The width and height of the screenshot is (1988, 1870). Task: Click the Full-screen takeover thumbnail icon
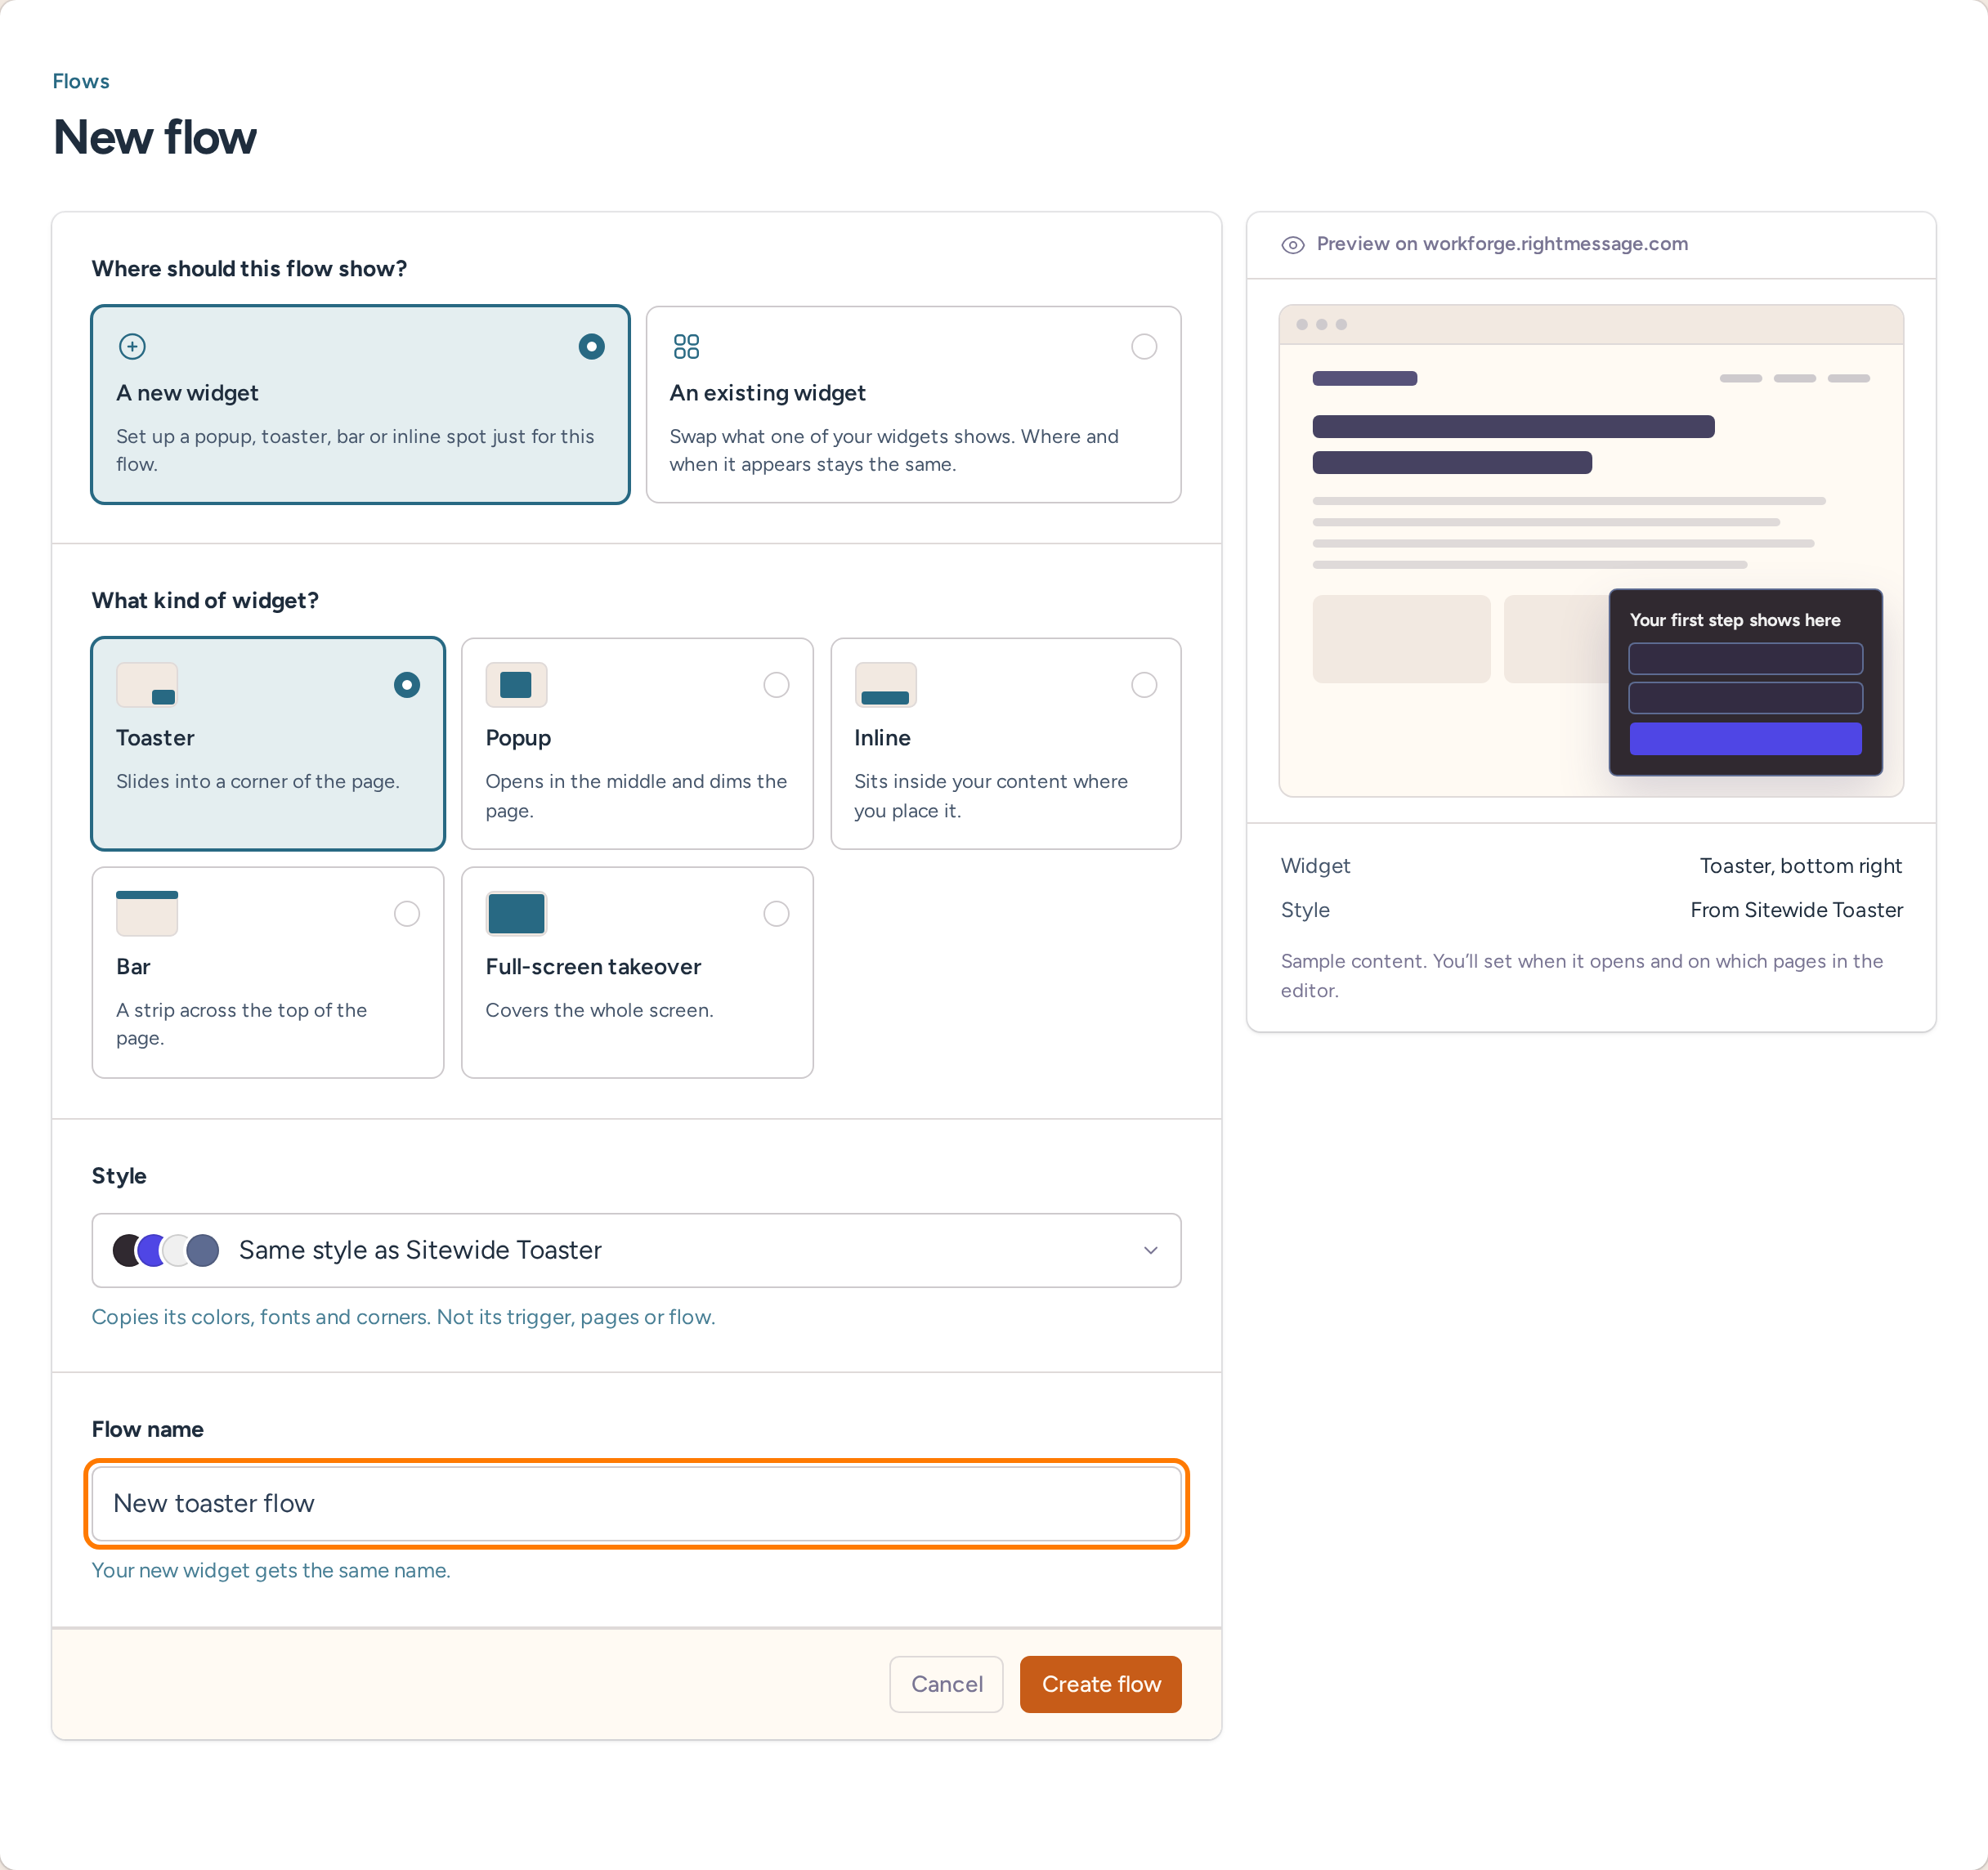coord(516,913)
